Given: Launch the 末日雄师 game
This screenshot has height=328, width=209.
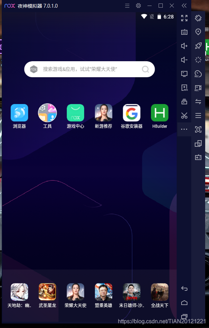Looking at the screenshot, I should (x=131, y=292).
